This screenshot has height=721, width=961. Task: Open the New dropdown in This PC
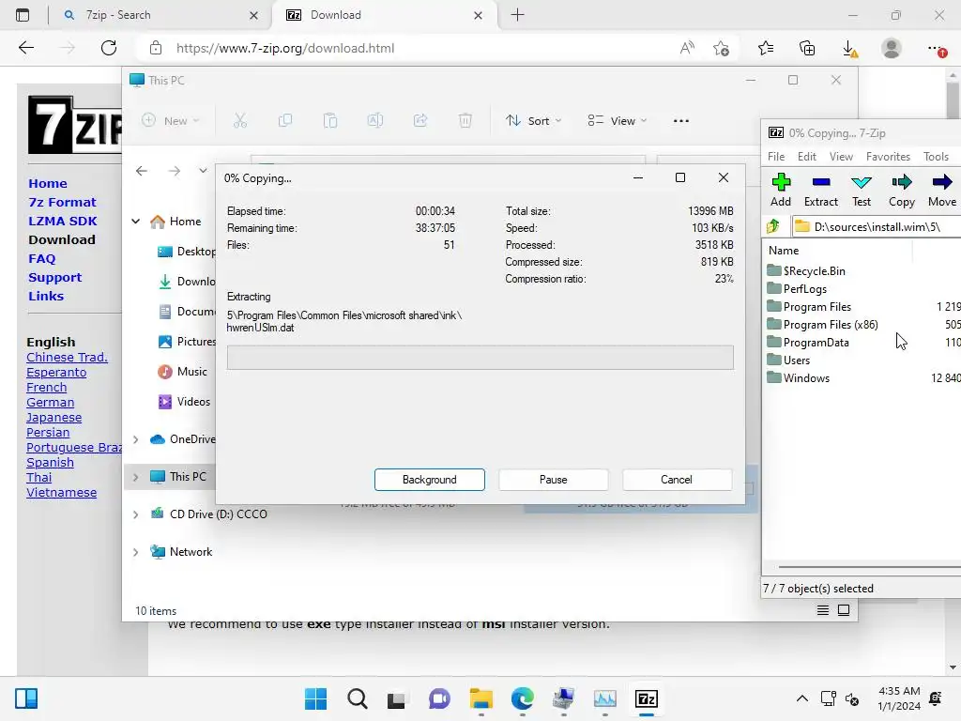tap(171, 121)
